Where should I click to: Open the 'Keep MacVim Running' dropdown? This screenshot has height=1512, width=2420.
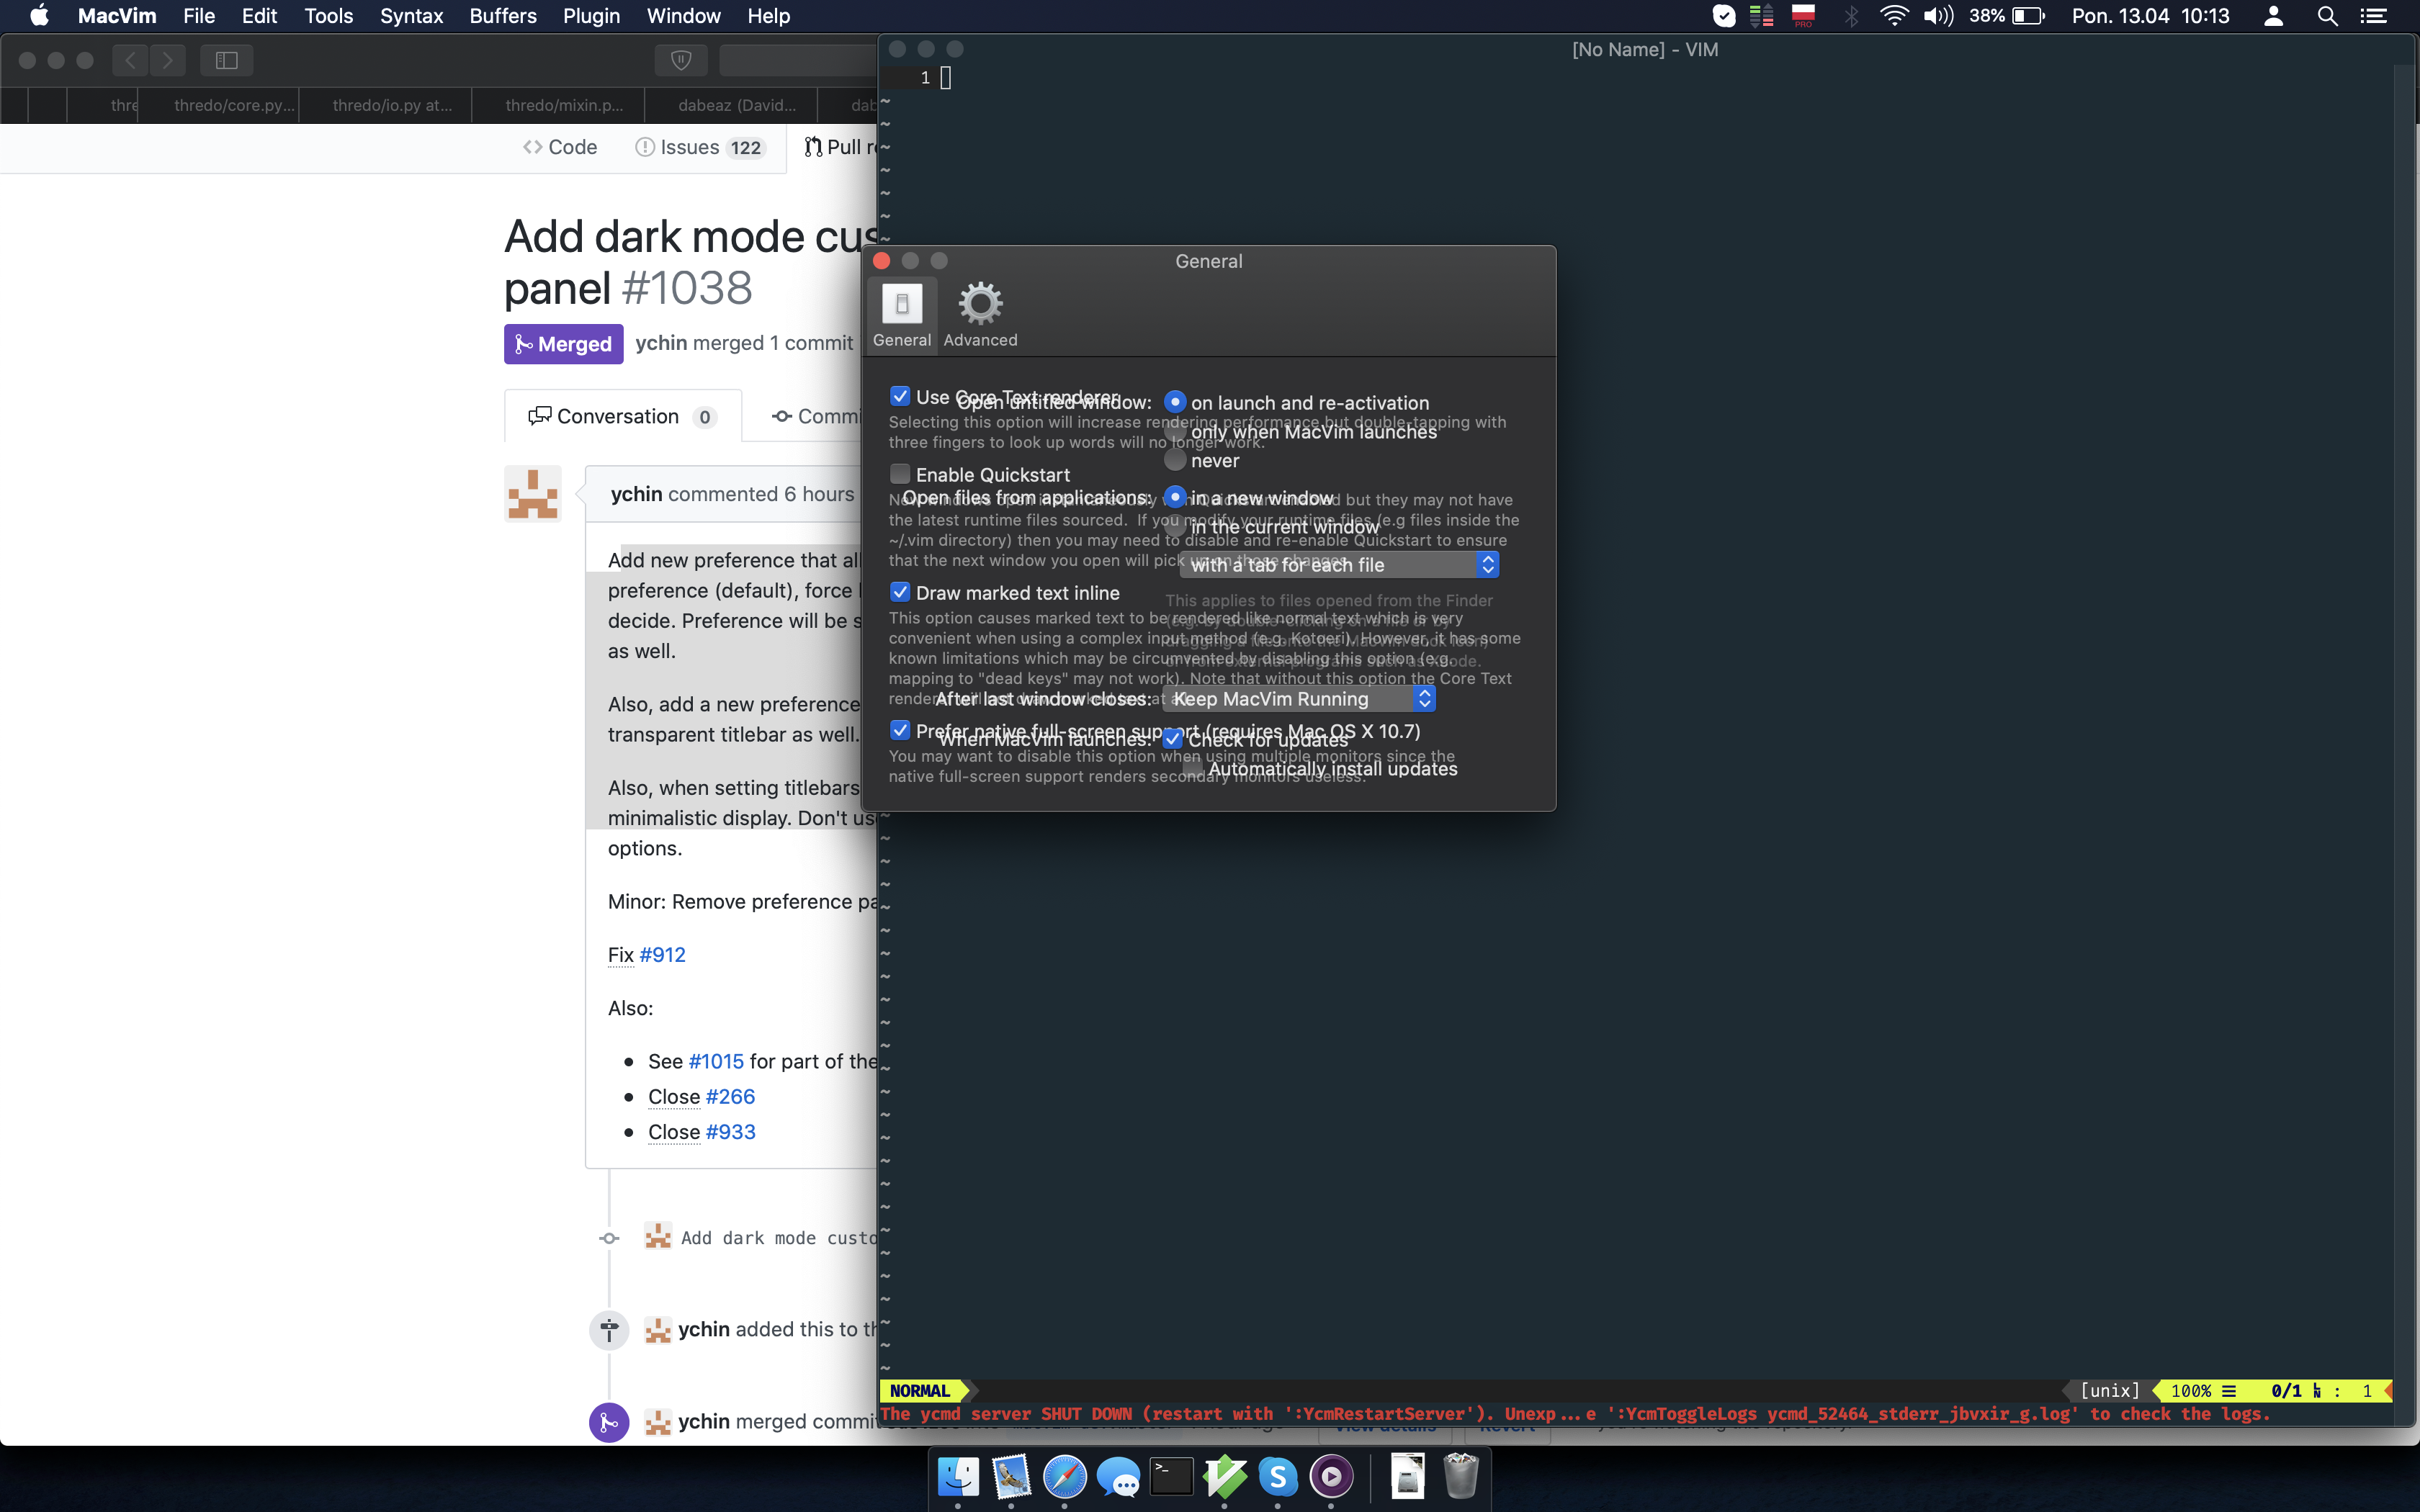(x=1300, y=699)
